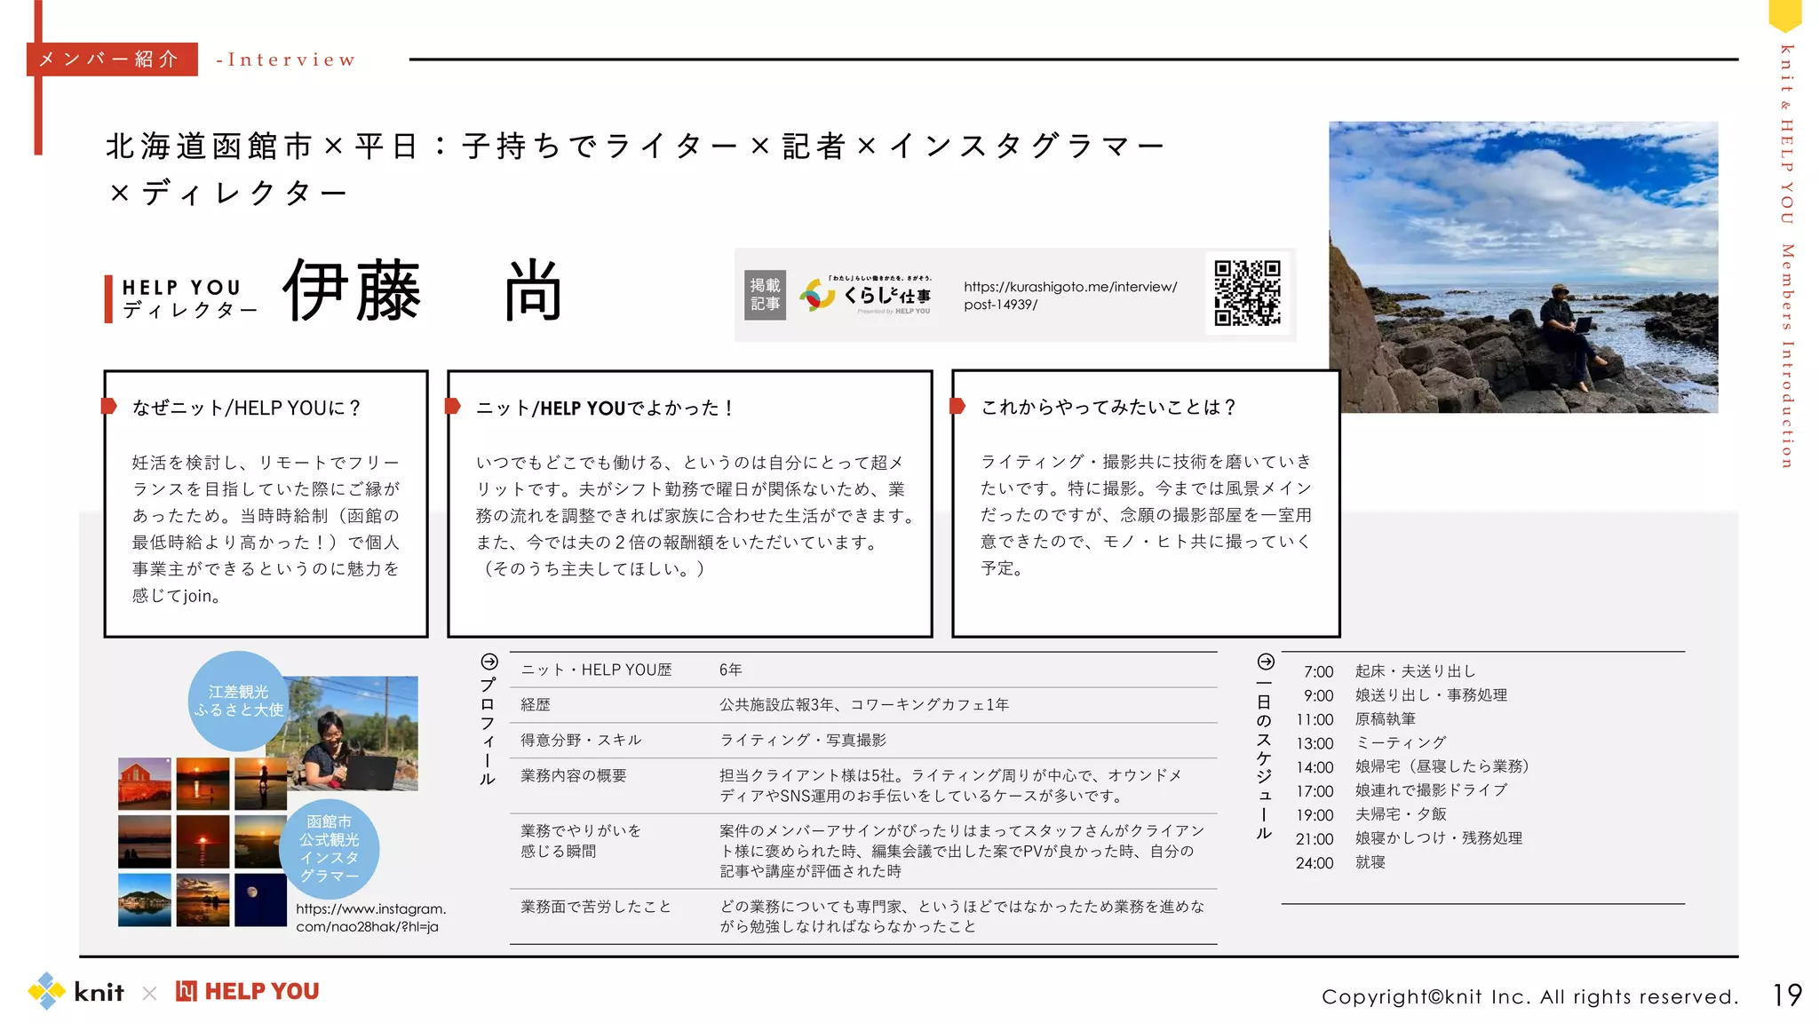The image size is (1819, 1023).
Task: Click the daily schedule arrow circle icon
Action: (1266, 662)
